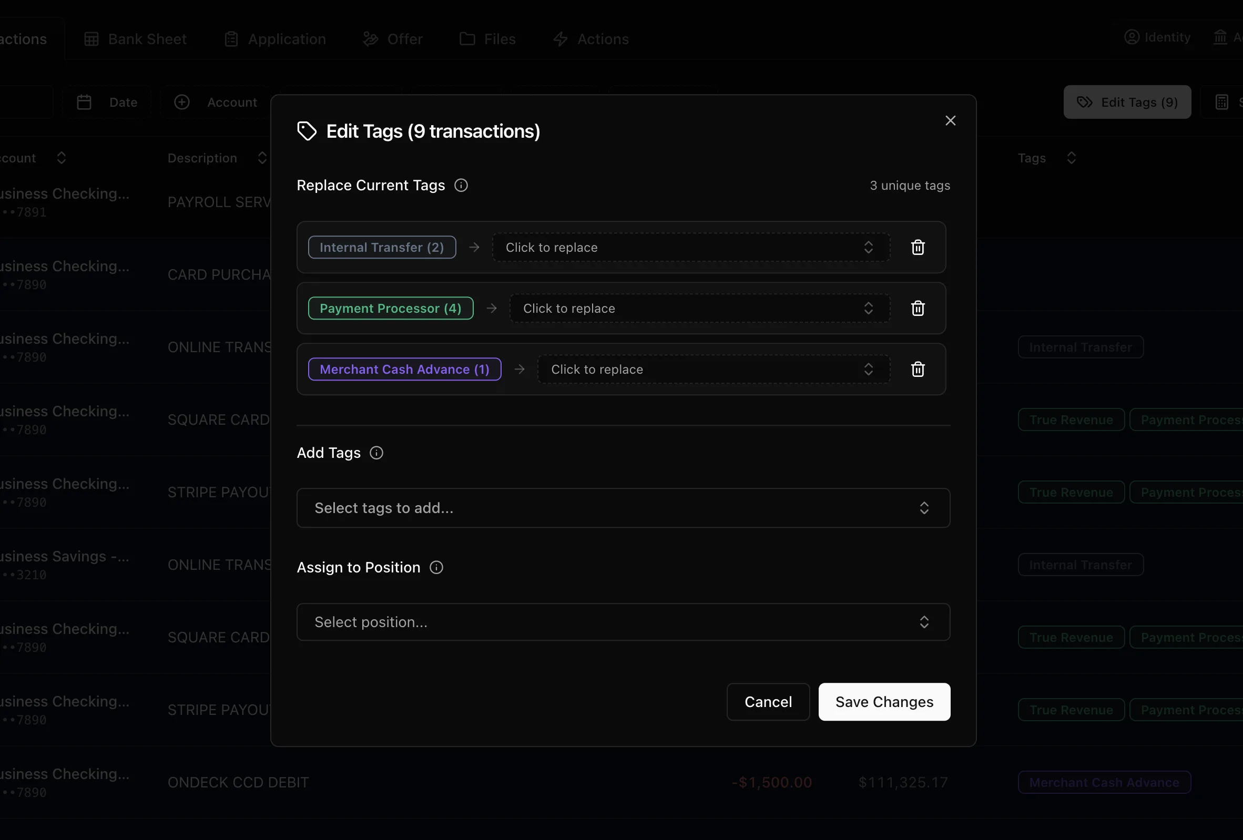Click the PAYROLL SERV row description

[219, 202]
